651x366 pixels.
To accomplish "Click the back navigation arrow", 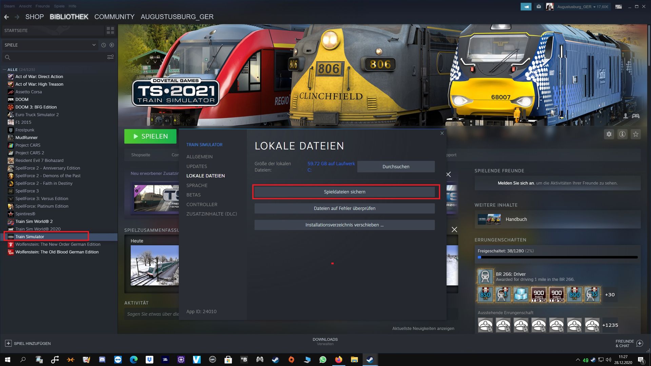I will coord(6,17).
